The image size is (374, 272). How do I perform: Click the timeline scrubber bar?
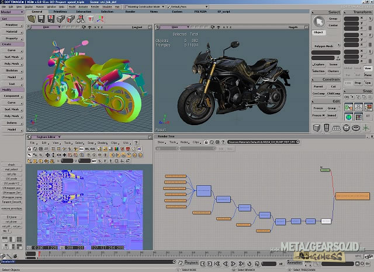pos(175,255)
